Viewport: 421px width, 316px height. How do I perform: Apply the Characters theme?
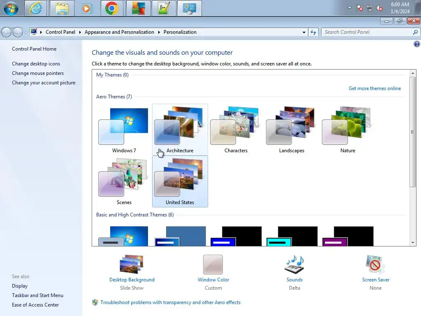[x=236, y=130]
